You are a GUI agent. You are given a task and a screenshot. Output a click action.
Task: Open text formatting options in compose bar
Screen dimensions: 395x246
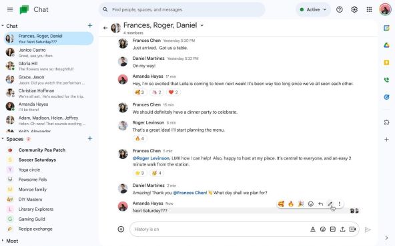click(313, 229)
